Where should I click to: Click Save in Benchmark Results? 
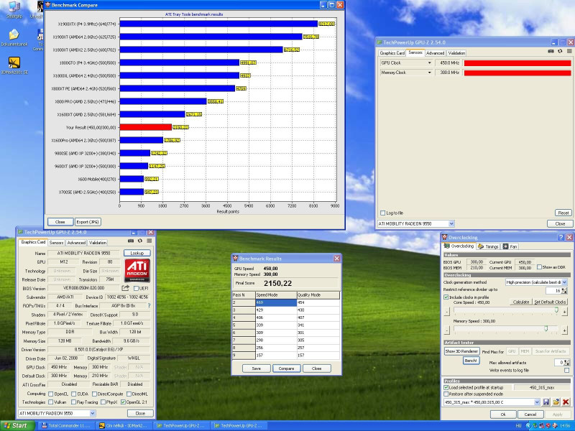257,369
